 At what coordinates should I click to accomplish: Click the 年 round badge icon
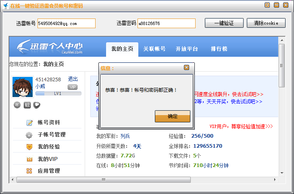click(17, 105)
